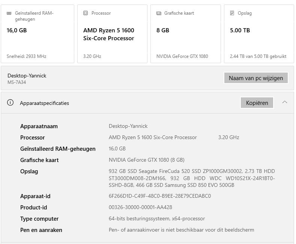
Task: Click the Grafische kaart icon
Action: (159, 13)
